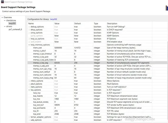Image resolution: width=168 pixels, height=123 pixels.
Task: Edit the tcp_snd_buf value 59695
Action: pyautogui.click(x=64, y=105)
